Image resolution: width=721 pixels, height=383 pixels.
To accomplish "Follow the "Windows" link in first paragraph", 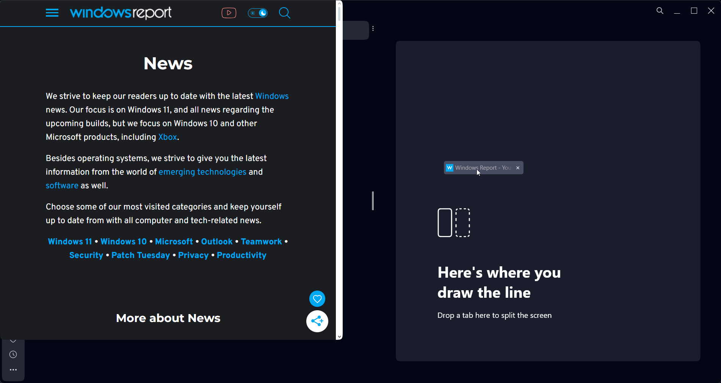I will [272, 96].
